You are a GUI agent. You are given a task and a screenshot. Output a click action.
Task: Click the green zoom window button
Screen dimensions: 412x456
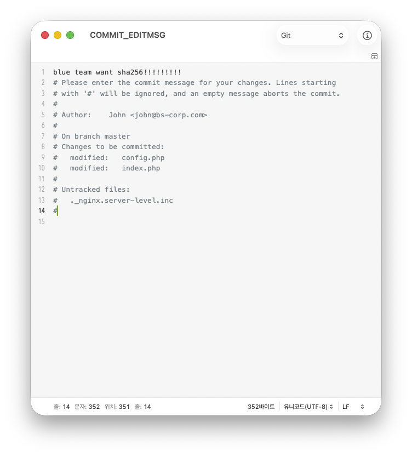pyautogui.click(x=70, y=35)
